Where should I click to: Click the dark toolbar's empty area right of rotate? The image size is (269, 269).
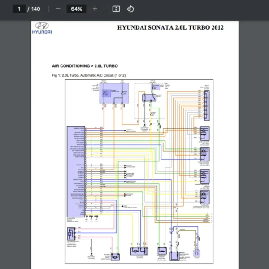click(x=202, y=9)
